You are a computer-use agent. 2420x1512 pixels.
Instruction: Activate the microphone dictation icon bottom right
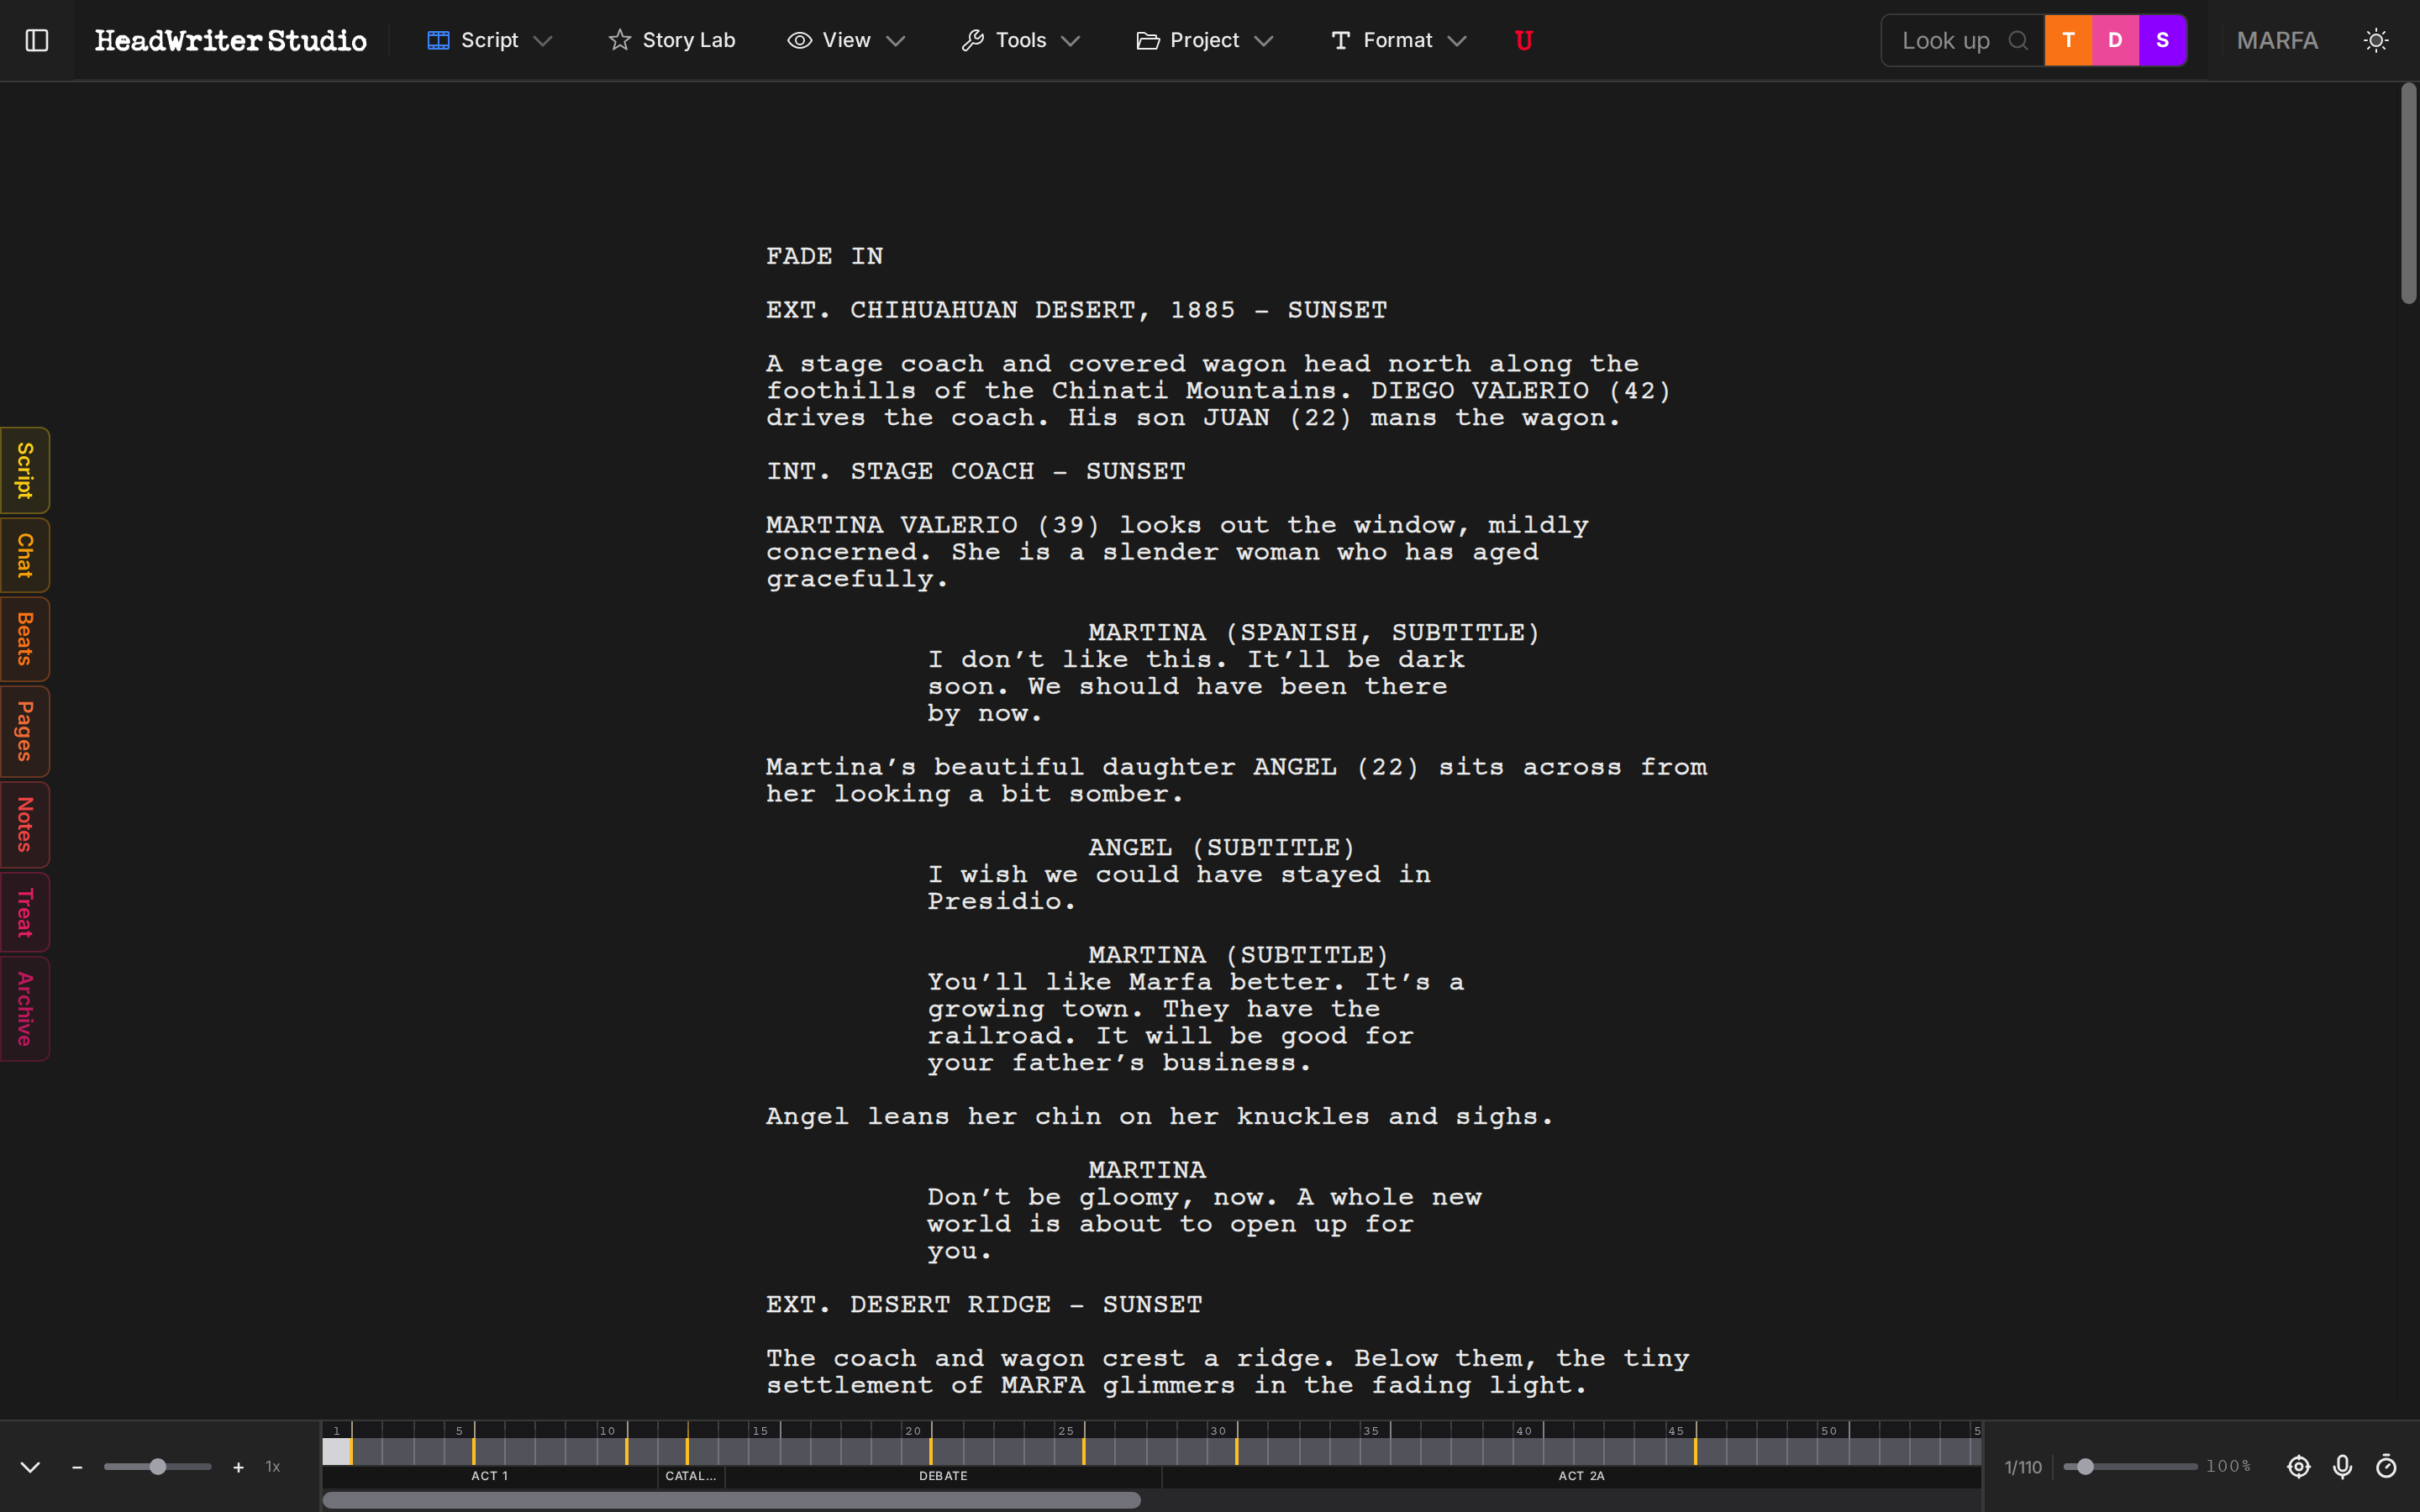click(x=2343, y=1467)
